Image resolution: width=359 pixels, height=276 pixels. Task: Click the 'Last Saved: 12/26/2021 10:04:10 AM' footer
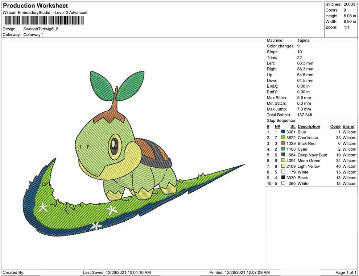117,272
